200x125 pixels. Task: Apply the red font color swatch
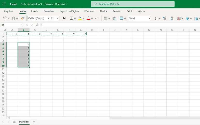tap(88, 18)
